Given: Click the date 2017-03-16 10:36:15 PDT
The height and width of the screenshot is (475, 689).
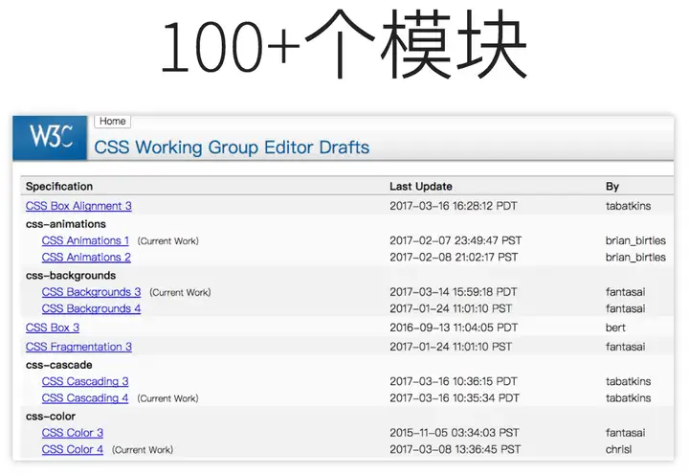Looking at the screenshot, I should tap(454, 381).
